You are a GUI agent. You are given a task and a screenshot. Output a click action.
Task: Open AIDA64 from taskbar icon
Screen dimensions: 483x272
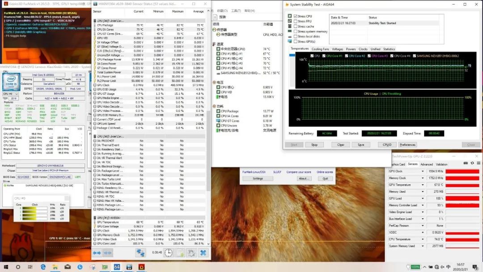tap(117, 267)
